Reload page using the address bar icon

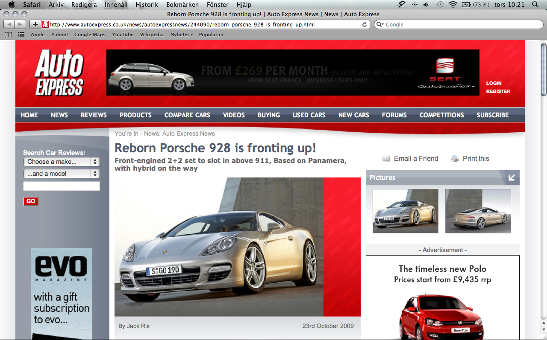tap(365, 24)
